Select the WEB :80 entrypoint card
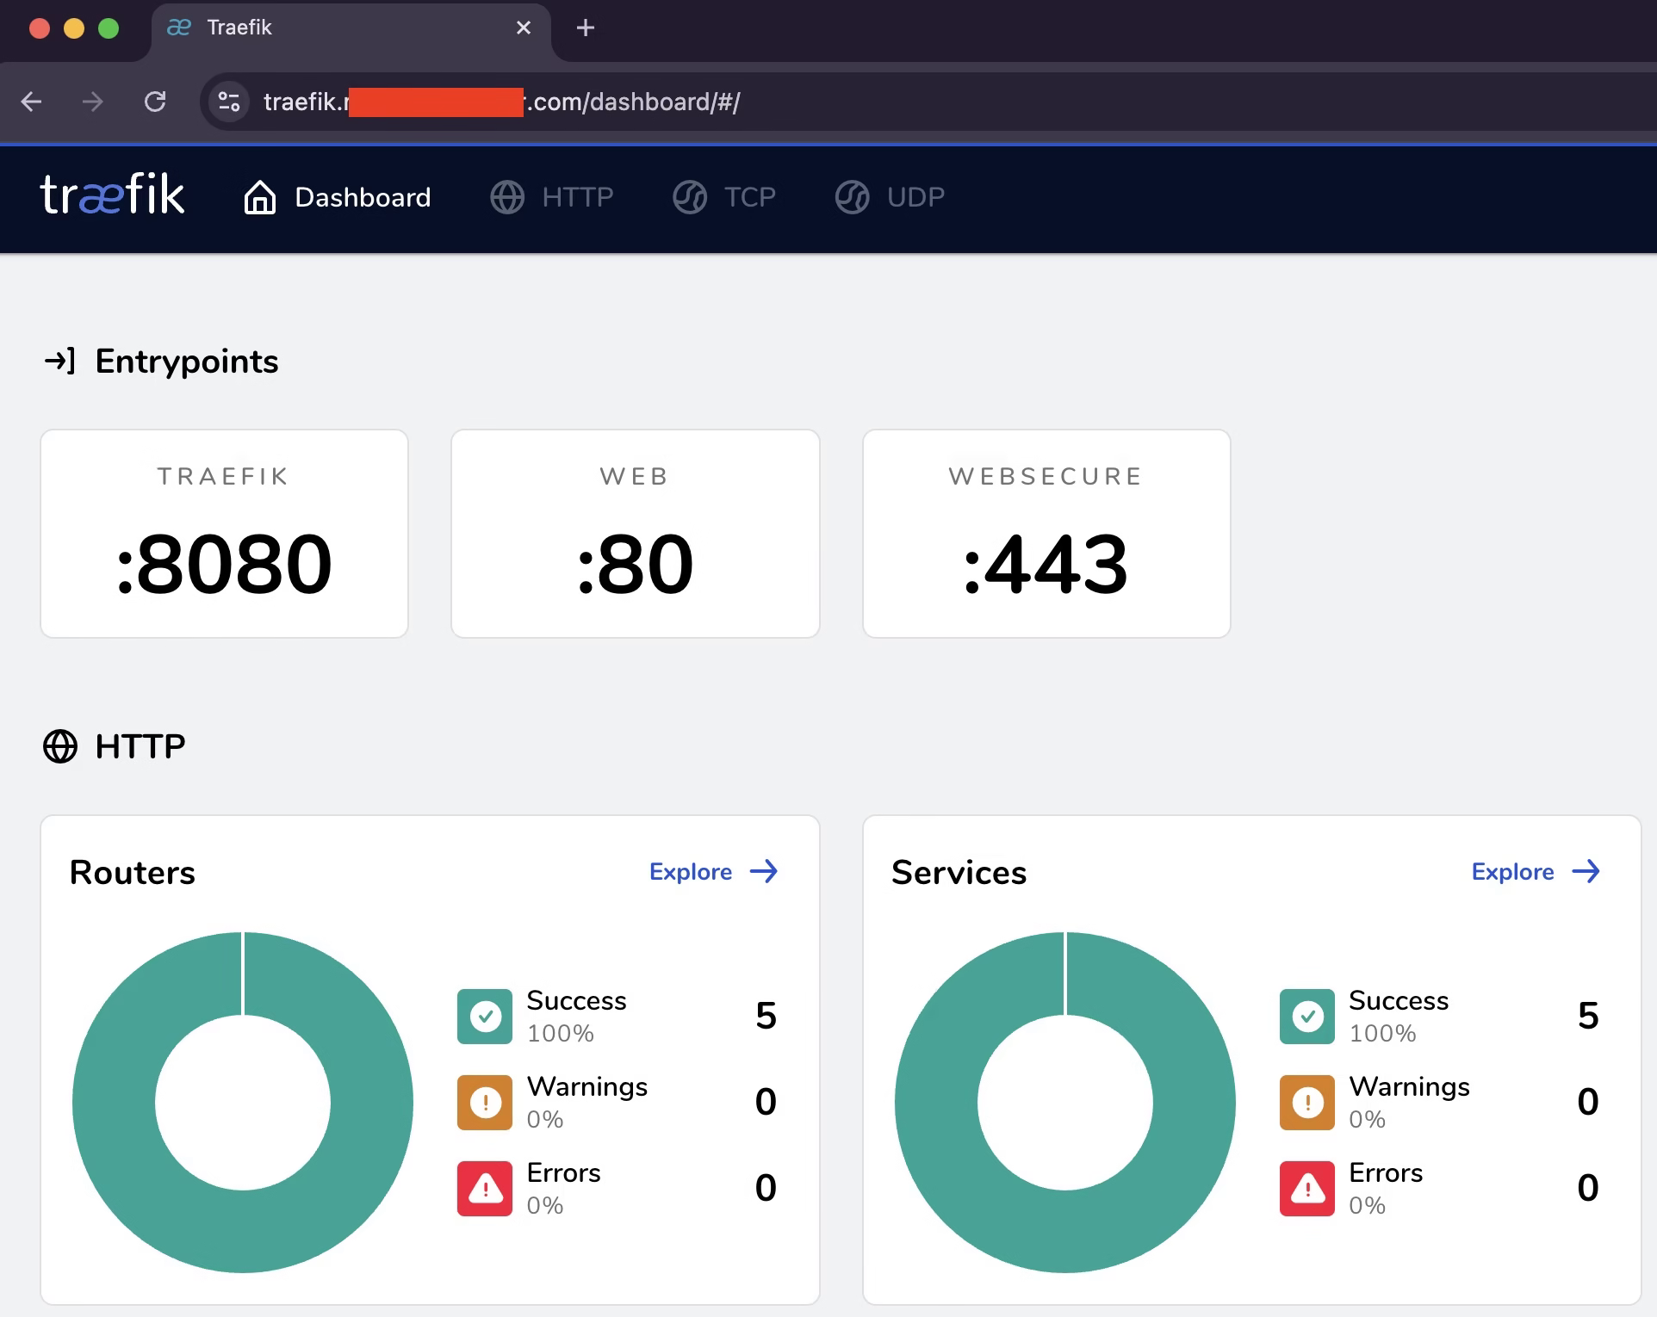Screen dimensions: 1657x1317 pos(636,534)
